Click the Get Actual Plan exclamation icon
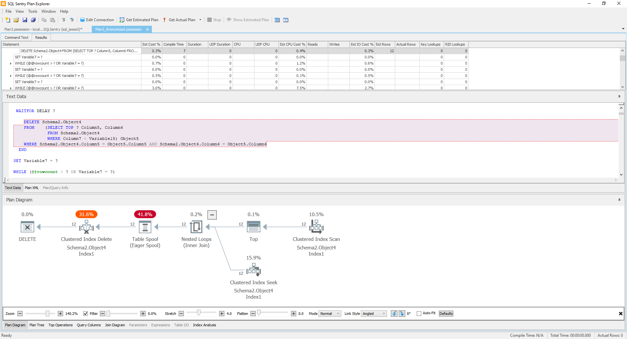 click(x=164, y=20)
